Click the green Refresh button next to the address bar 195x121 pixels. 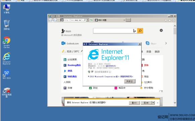[x=91, y=20]
